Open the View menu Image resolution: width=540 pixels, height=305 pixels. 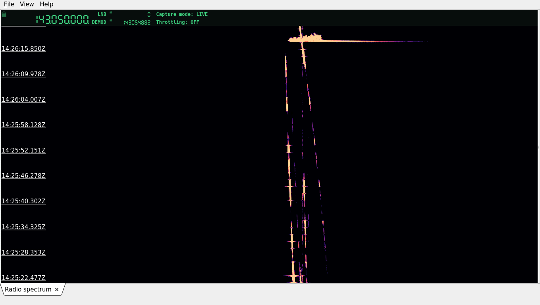(27, 4)
